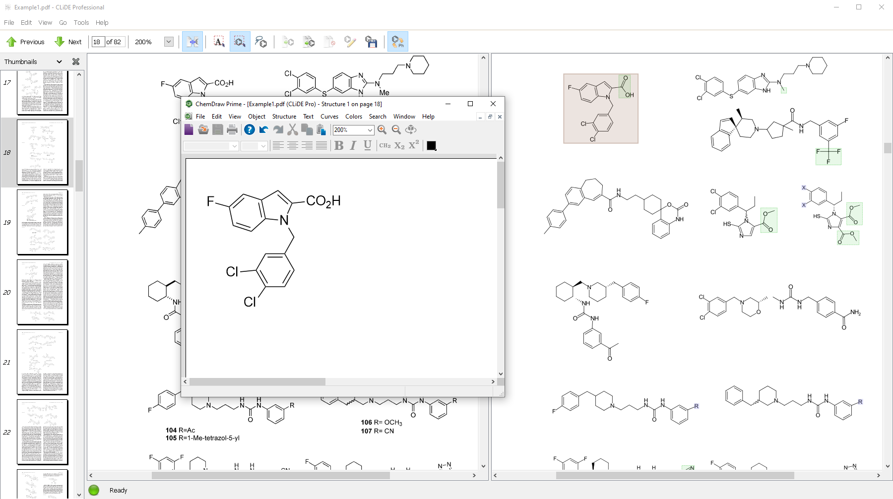Click ChemDraw canvas horizontal scrollbar thumb
This screenshot has height=499, width=893.
257,381
